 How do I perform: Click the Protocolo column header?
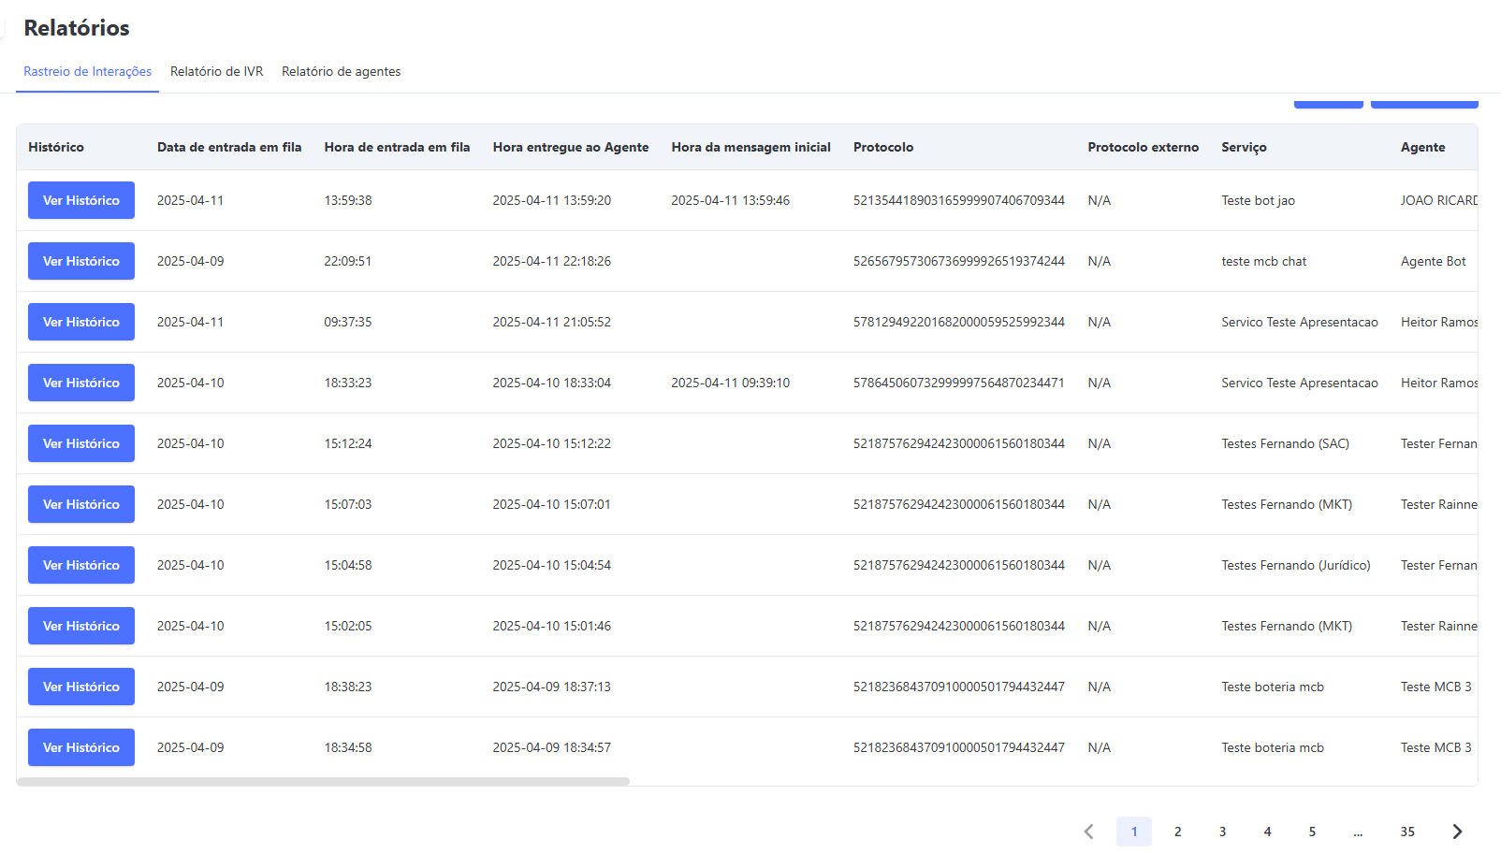click(x=882, y=147)
